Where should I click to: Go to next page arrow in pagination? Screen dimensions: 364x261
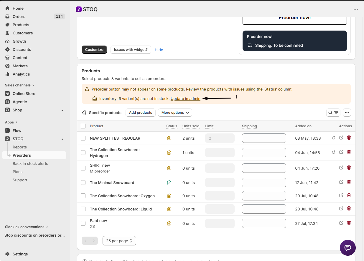(94, 241)
